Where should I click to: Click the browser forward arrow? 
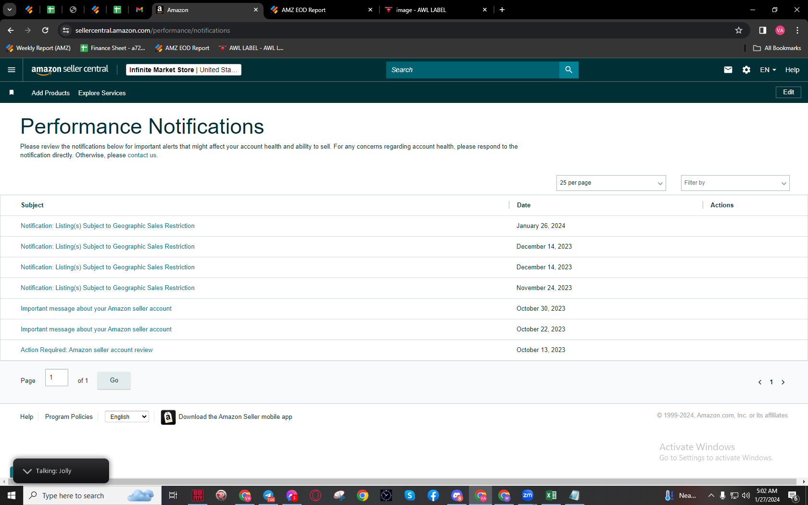click(28, 30)
